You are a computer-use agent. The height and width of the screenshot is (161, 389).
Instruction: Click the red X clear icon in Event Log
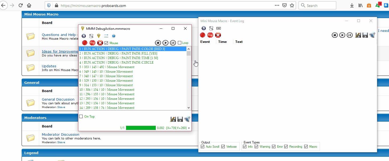(218, 35)
